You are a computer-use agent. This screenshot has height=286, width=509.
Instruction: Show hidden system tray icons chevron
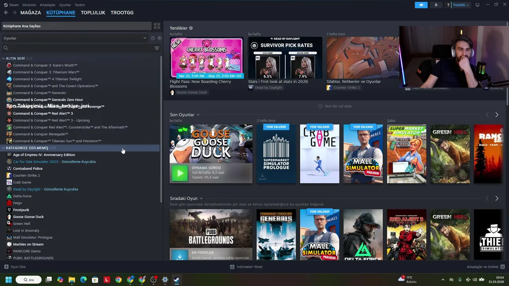coord(443,280)
